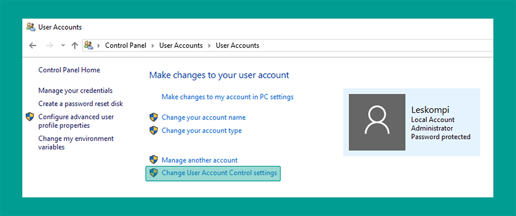Expand the chevron after Control Panel
Screen dimensions: 516x216
point(152,45)
